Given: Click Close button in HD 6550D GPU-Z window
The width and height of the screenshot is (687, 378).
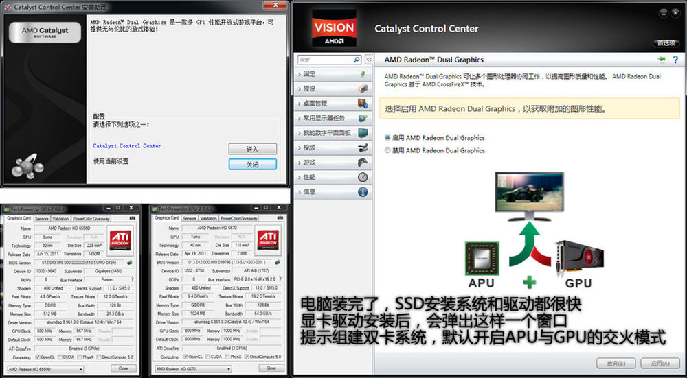Looking at the screenshot, I should 124,369.
